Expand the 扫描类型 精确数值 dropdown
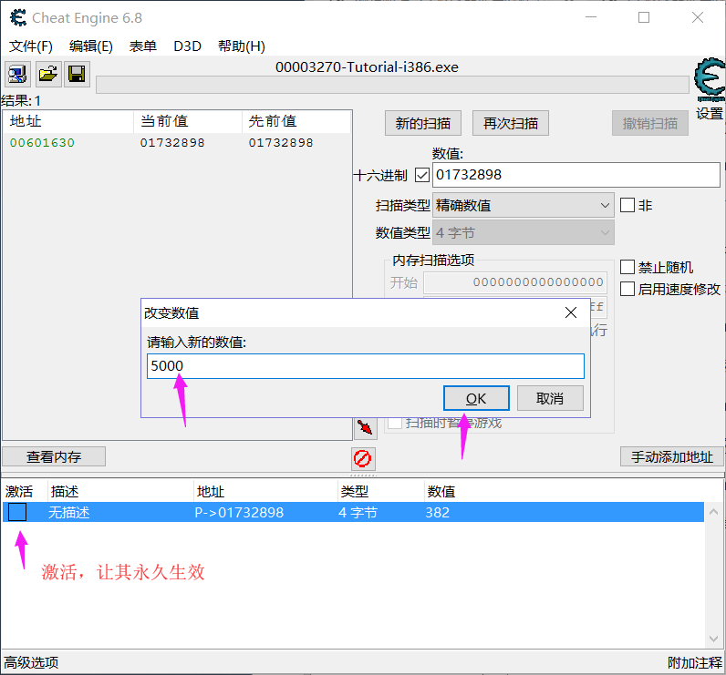This screenshot has width=726, height=675. [524, 206]
